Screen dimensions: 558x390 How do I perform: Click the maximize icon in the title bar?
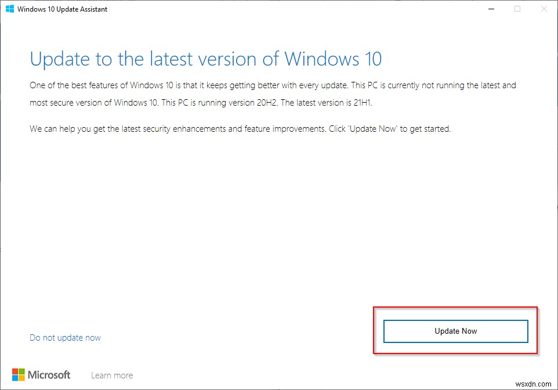517,9
